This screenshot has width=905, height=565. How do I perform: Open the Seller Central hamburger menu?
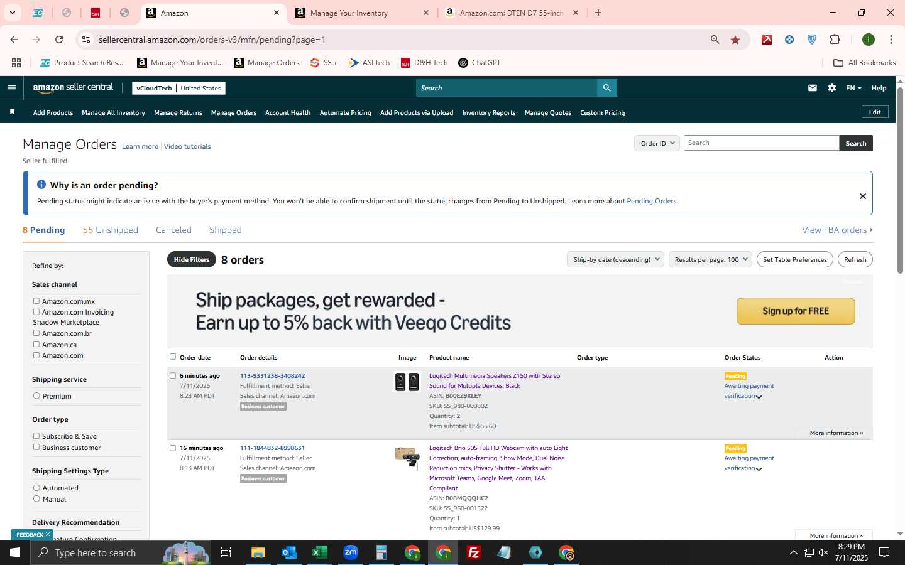pos(12,88)
